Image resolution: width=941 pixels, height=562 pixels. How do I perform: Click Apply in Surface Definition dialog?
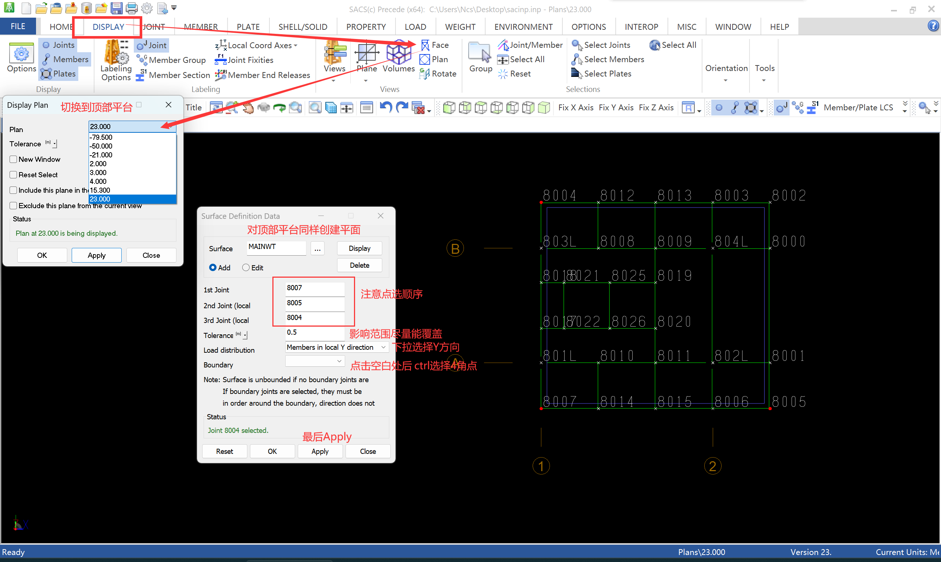[320, 451]
